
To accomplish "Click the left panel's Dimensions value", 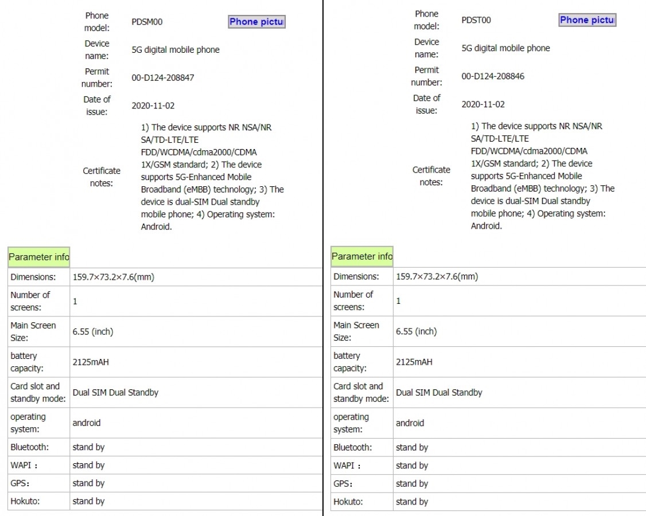I will tap(113, 277).
